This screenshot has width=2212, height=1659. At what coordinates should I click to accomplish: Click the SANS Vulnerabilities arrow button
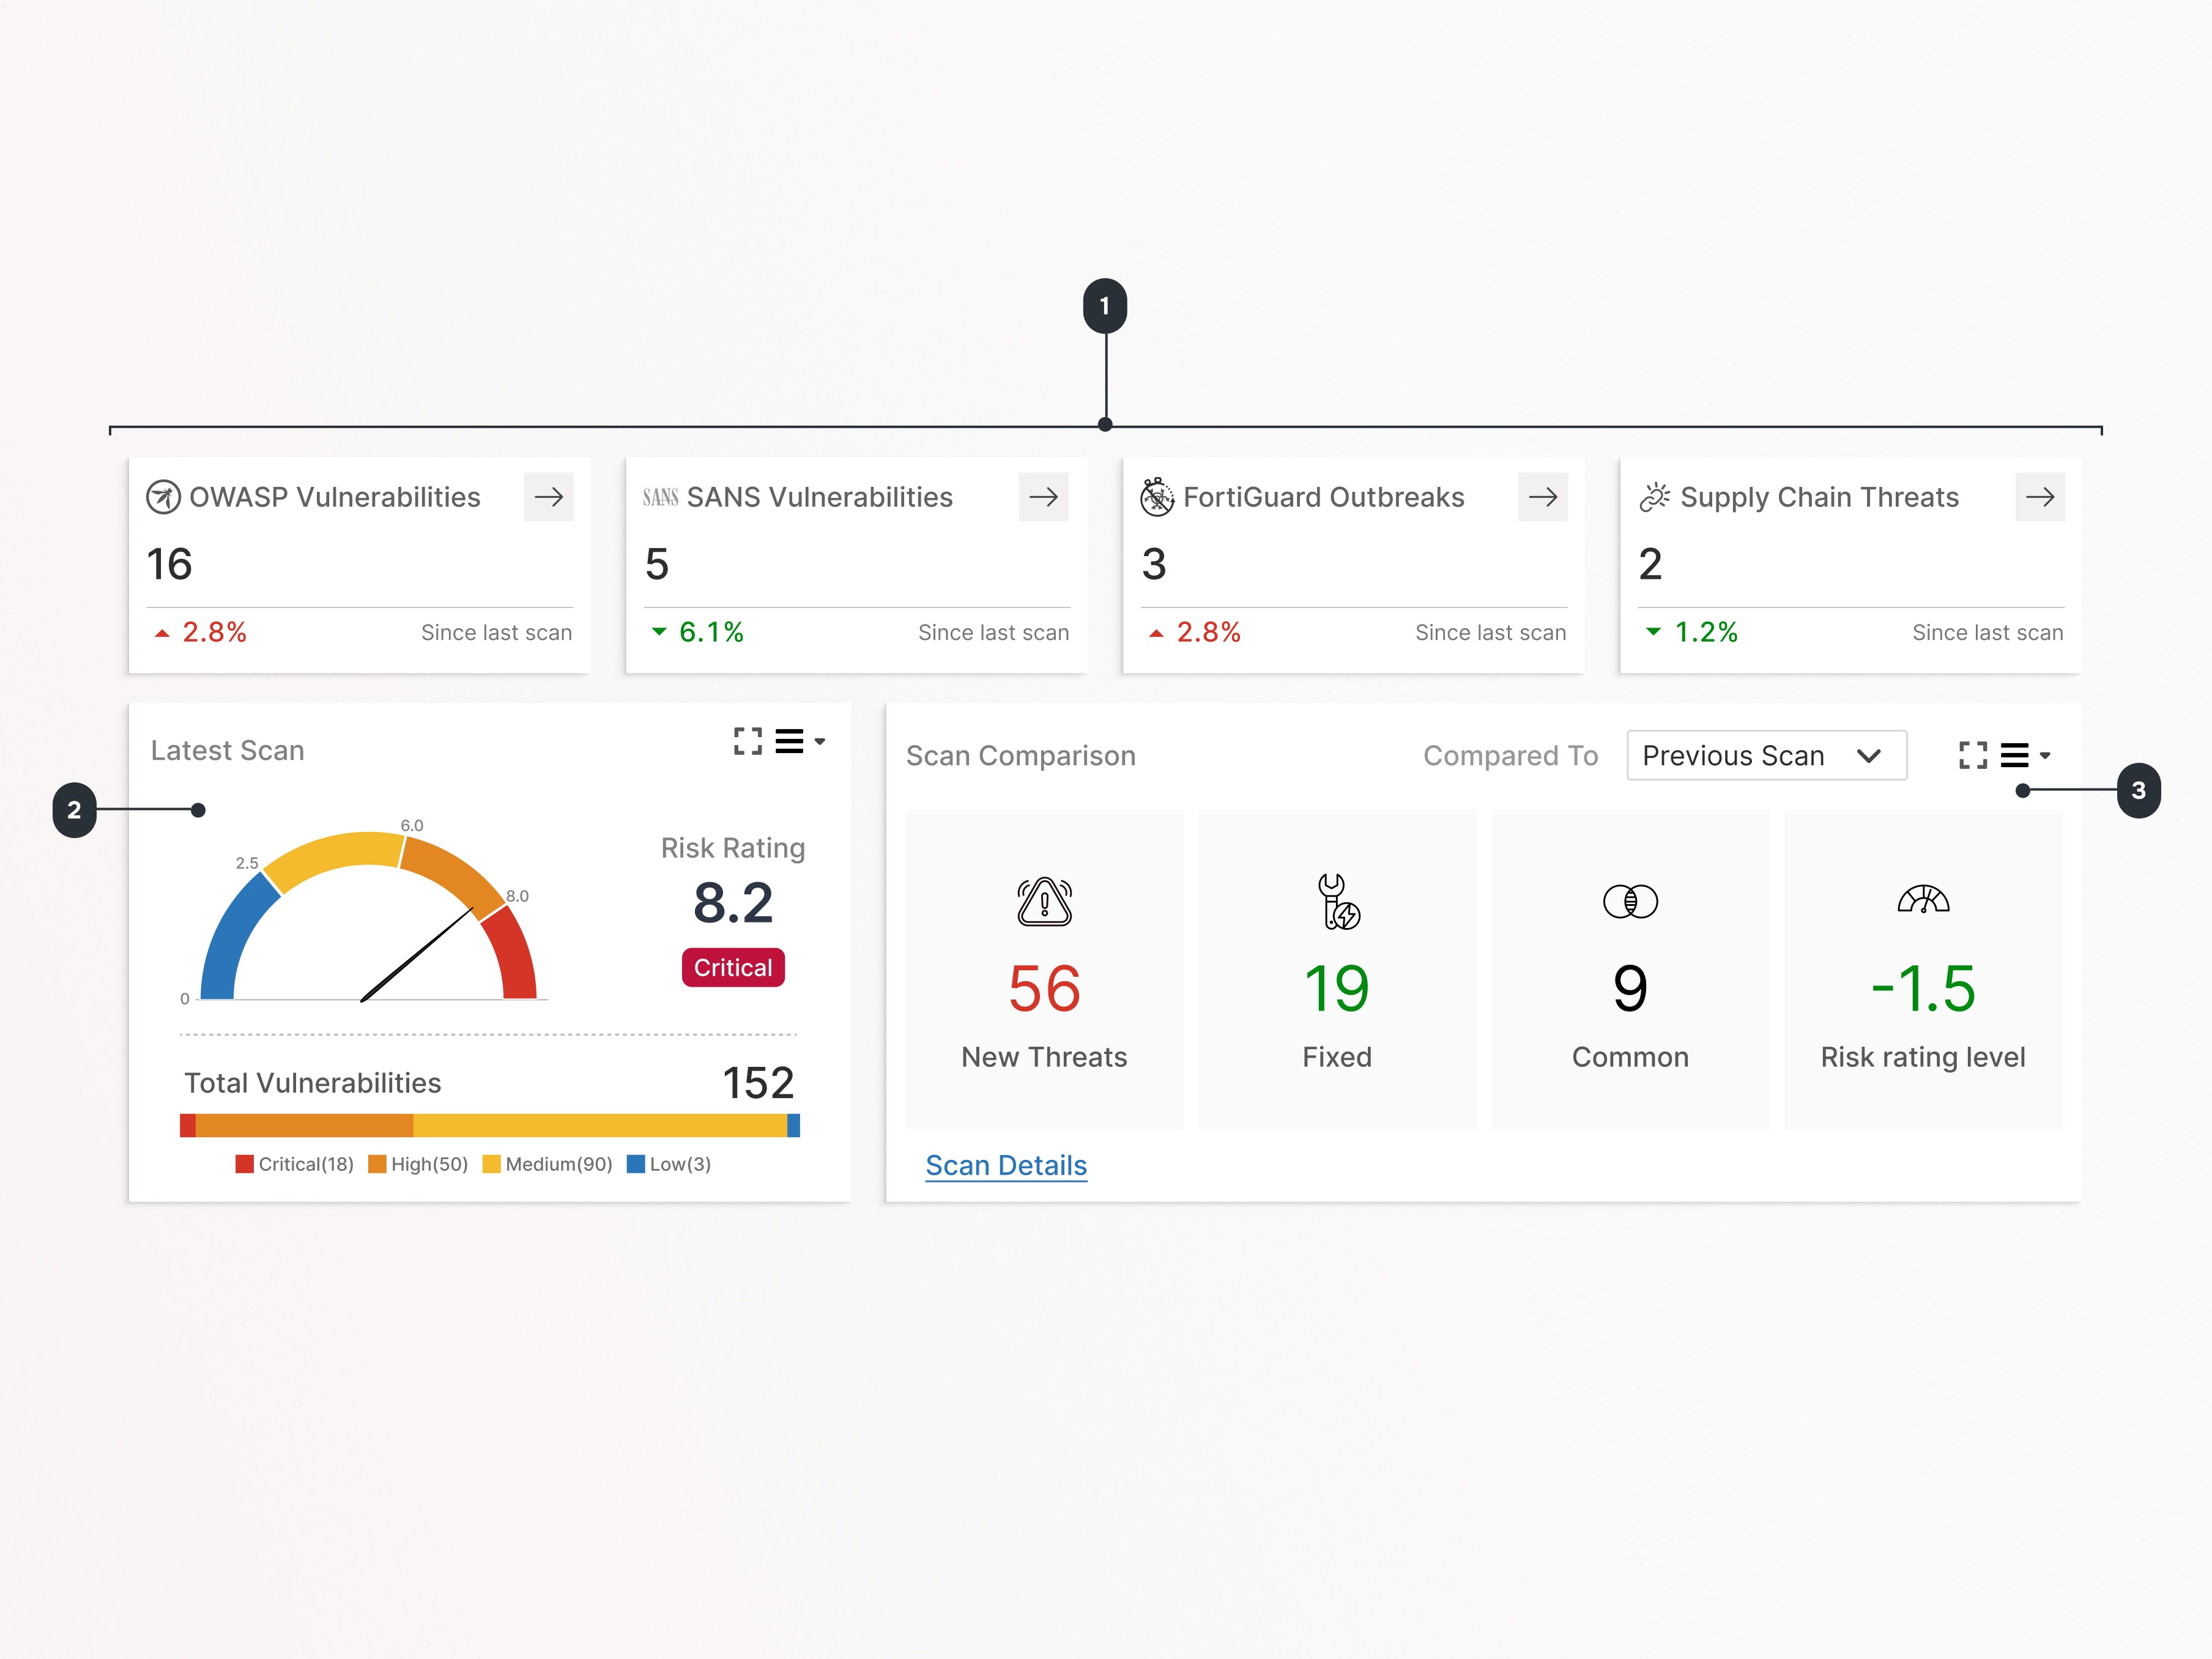1044,497
